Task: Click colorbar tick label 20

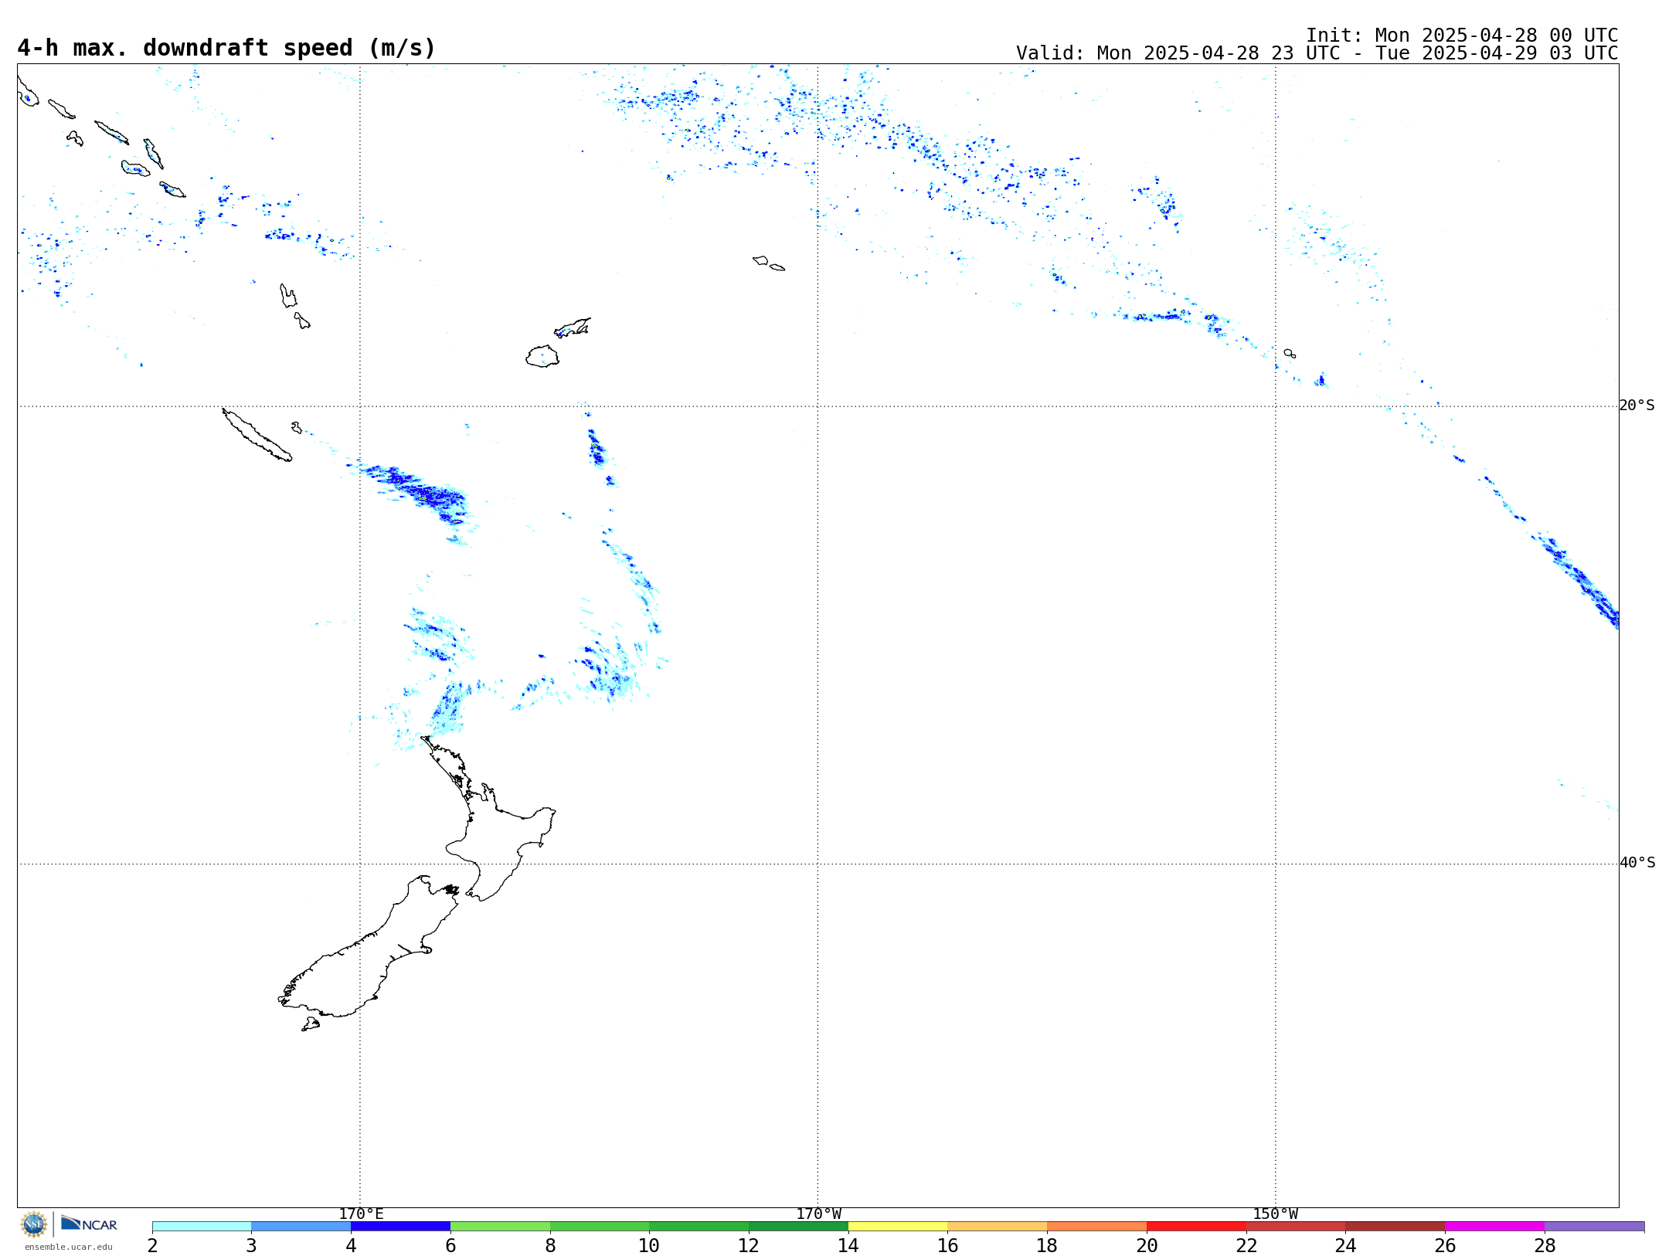Action: click(x=1147, y=1245)
